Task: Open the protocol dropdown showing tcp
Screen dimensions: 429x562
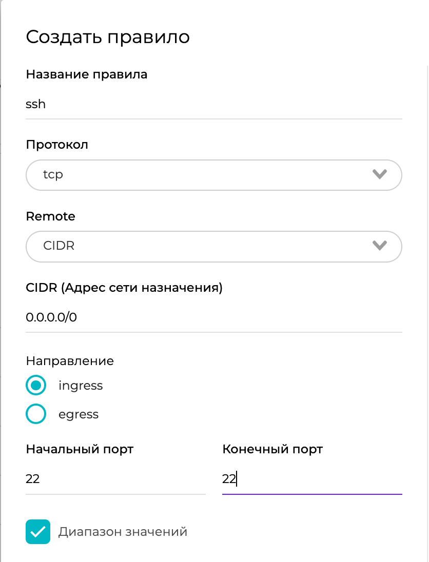Action: [205, 175]
